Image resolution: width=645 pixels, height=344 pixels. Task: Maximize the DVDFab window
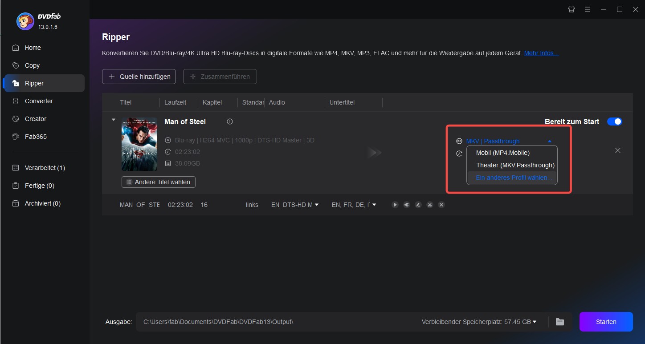[619, 9]
